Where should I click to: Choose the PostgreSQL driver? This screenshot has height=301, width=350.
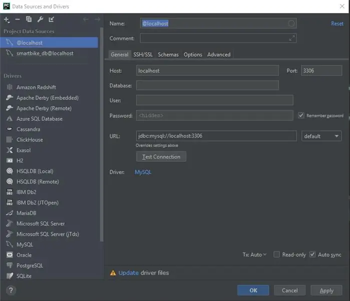point(30,266)
